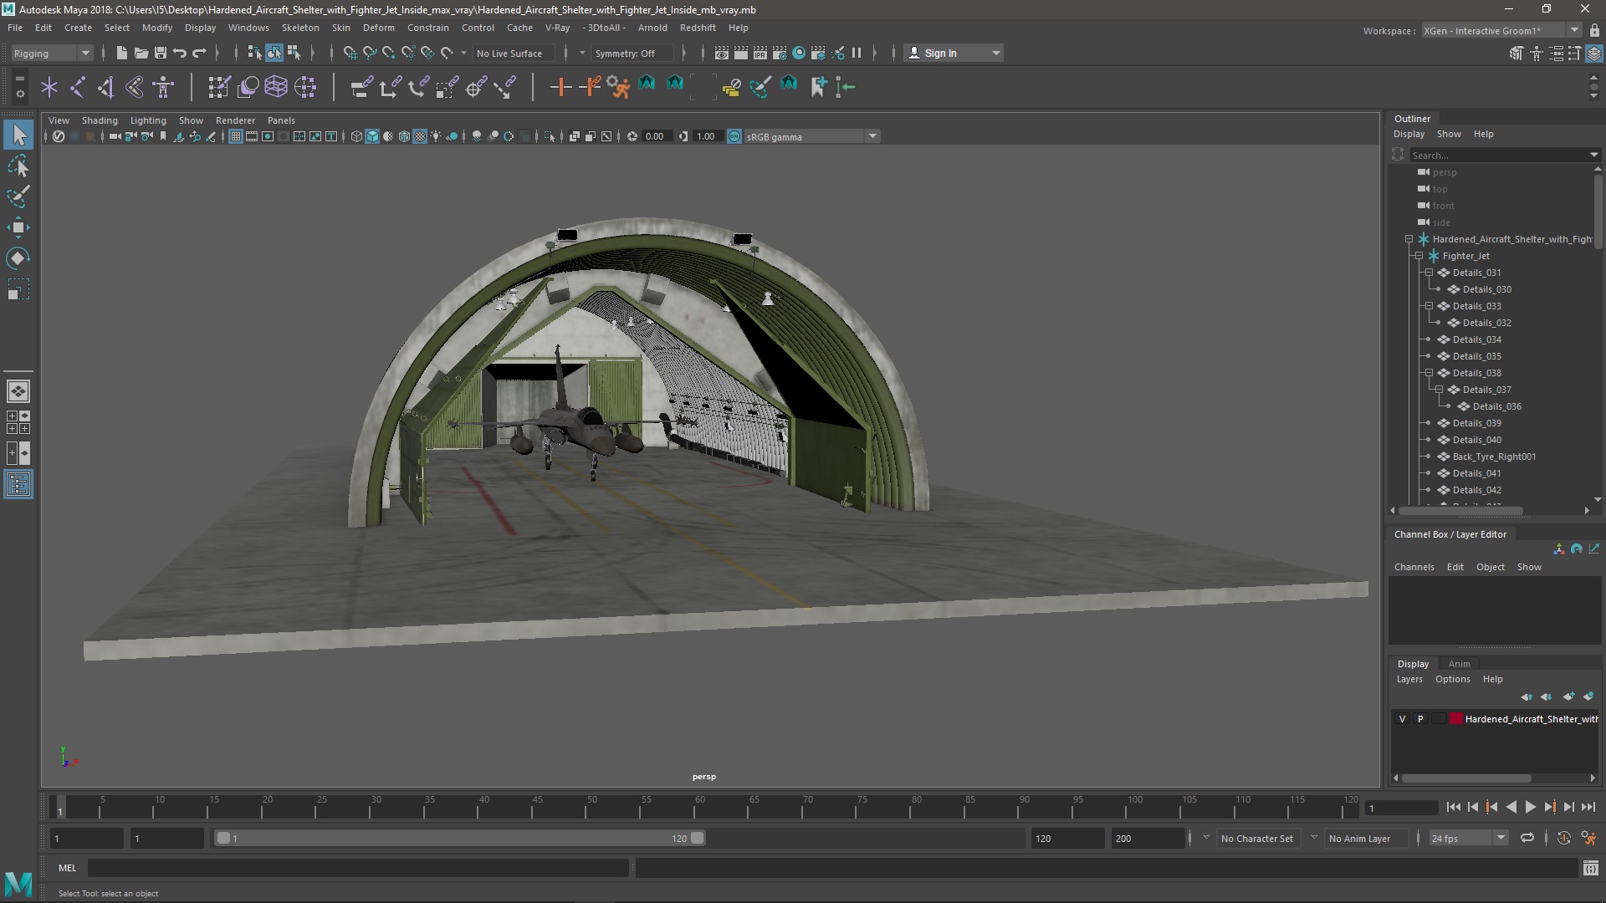Open the Channels menu in Channel Box
Screen dimensions: 1606x903
1414,567
